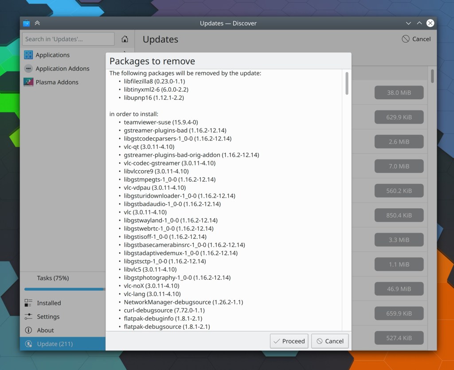Click the dialog package list scrollbar

[x=347, y=83]
